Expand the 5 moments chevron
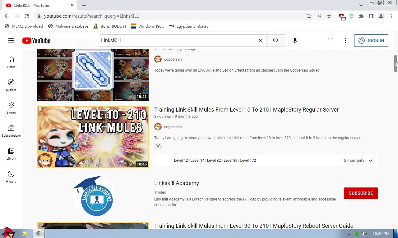Screen dimensions: 398x238 click(371, 161)
